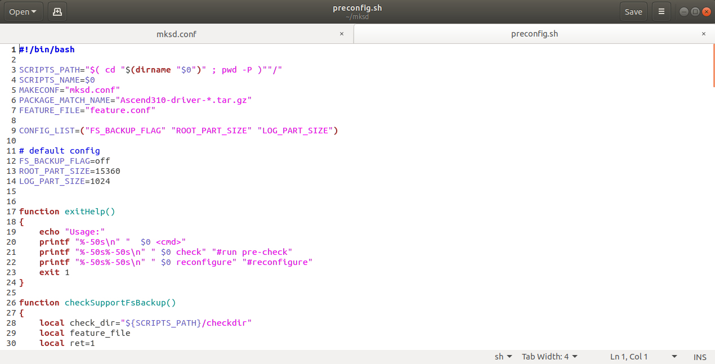Click the ~/mksd path subtitle in the header
This screenshot has height=364, width=715.
[357, 17]
